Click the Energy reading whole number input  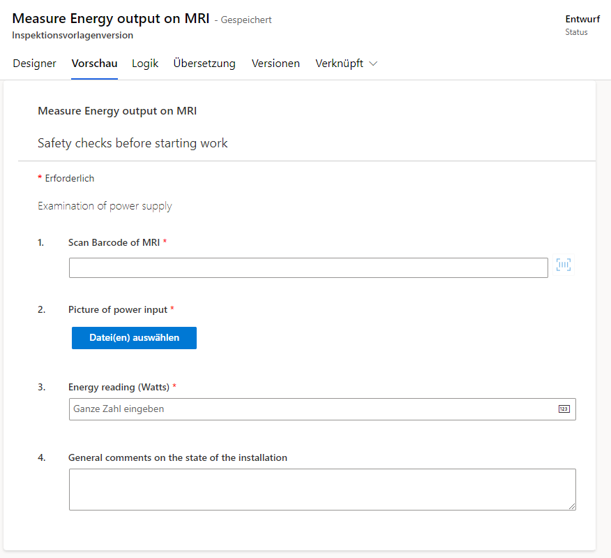pos(314,409)
